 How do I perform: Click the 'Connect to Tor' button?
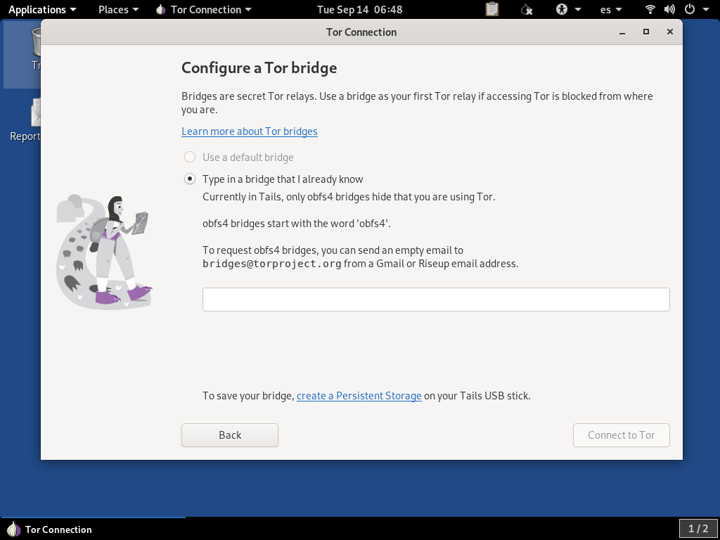coord(622,435)
